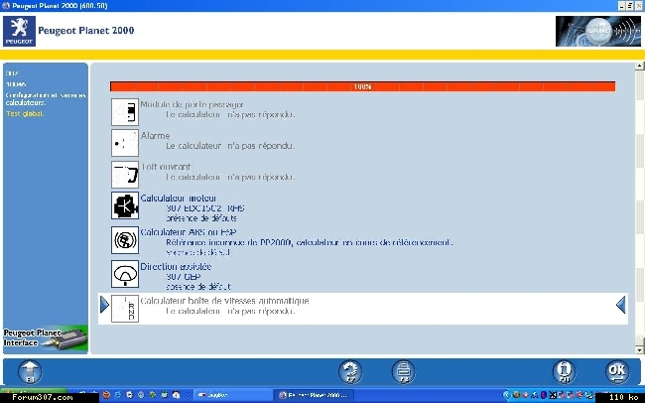Select the Calculateur moteur engine icon
The image size is (645, 403).
tap(125, 205)
